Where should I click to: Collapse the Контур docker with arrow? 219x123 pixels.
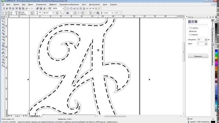click(x=207, y=17)
